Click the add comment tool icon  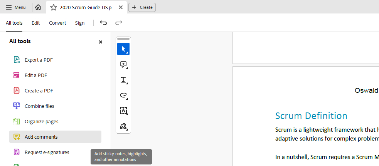point(123,64)
